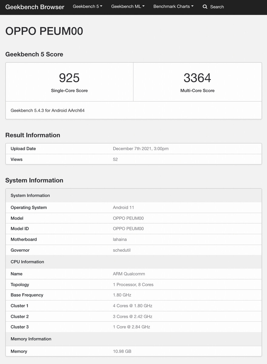Select the Model value OPPO PEUM00
Image resolution: width=267 pixels, height=364 pixels.
click(x=128, y=218)
